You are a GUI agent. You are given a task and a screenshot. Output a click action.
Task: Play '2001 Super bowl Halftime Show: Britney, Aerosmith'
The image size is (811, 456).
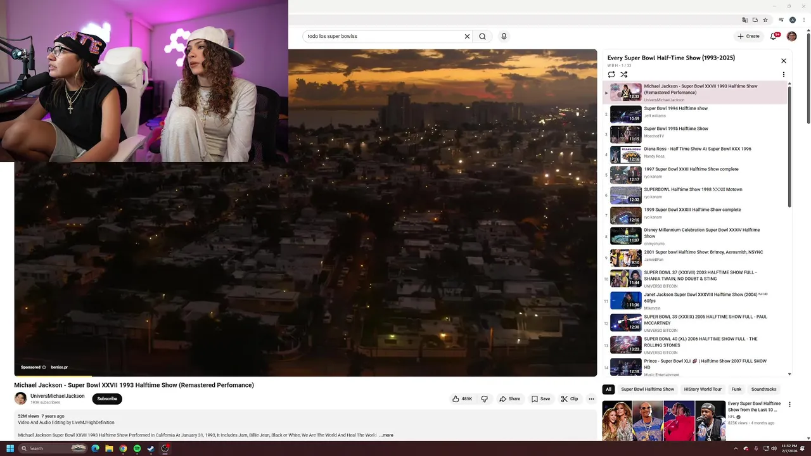pyautogui.click(x=695, y=258)
